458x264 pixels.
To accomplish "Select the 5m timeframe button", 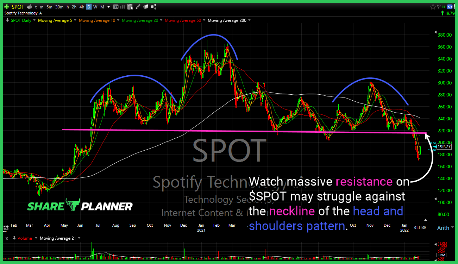I will pos(50,7).
